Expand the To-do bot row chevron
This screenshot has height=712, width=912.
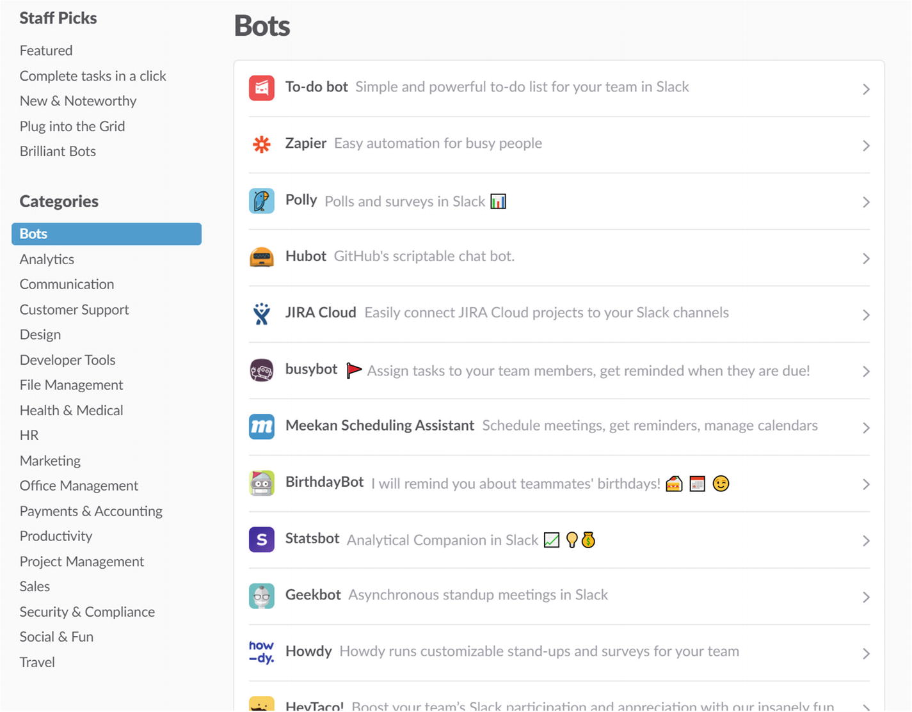(866, 89)
